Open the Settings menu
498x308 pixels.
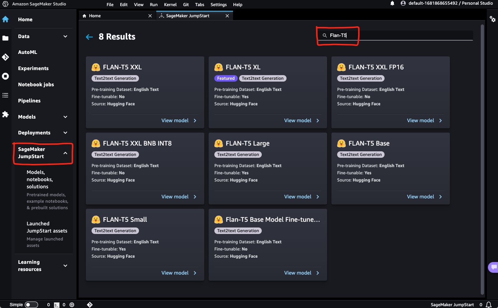219,5
